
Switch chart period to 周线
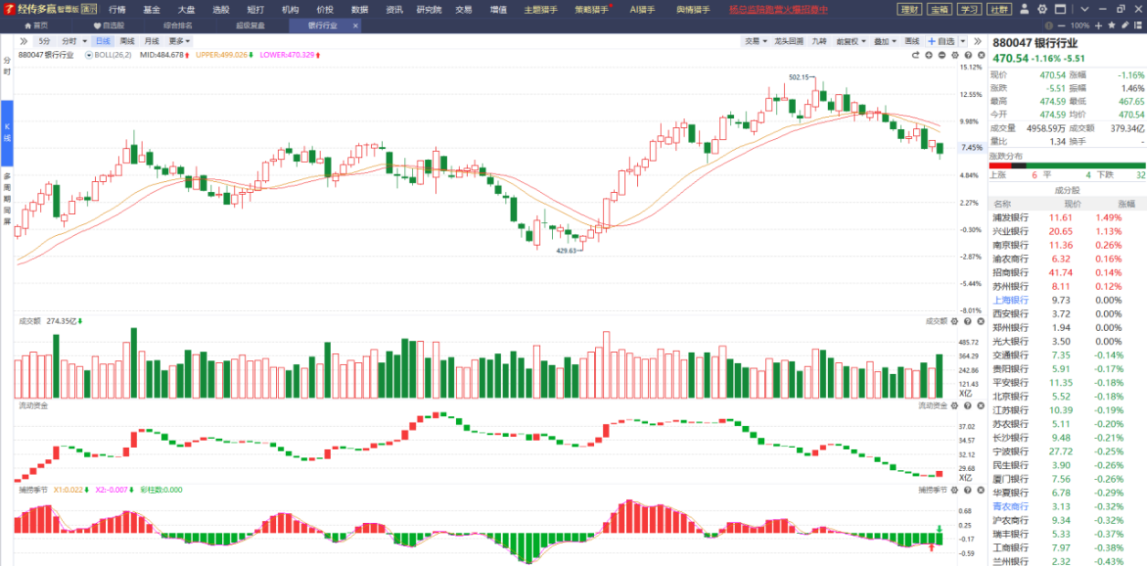[127, 41]
